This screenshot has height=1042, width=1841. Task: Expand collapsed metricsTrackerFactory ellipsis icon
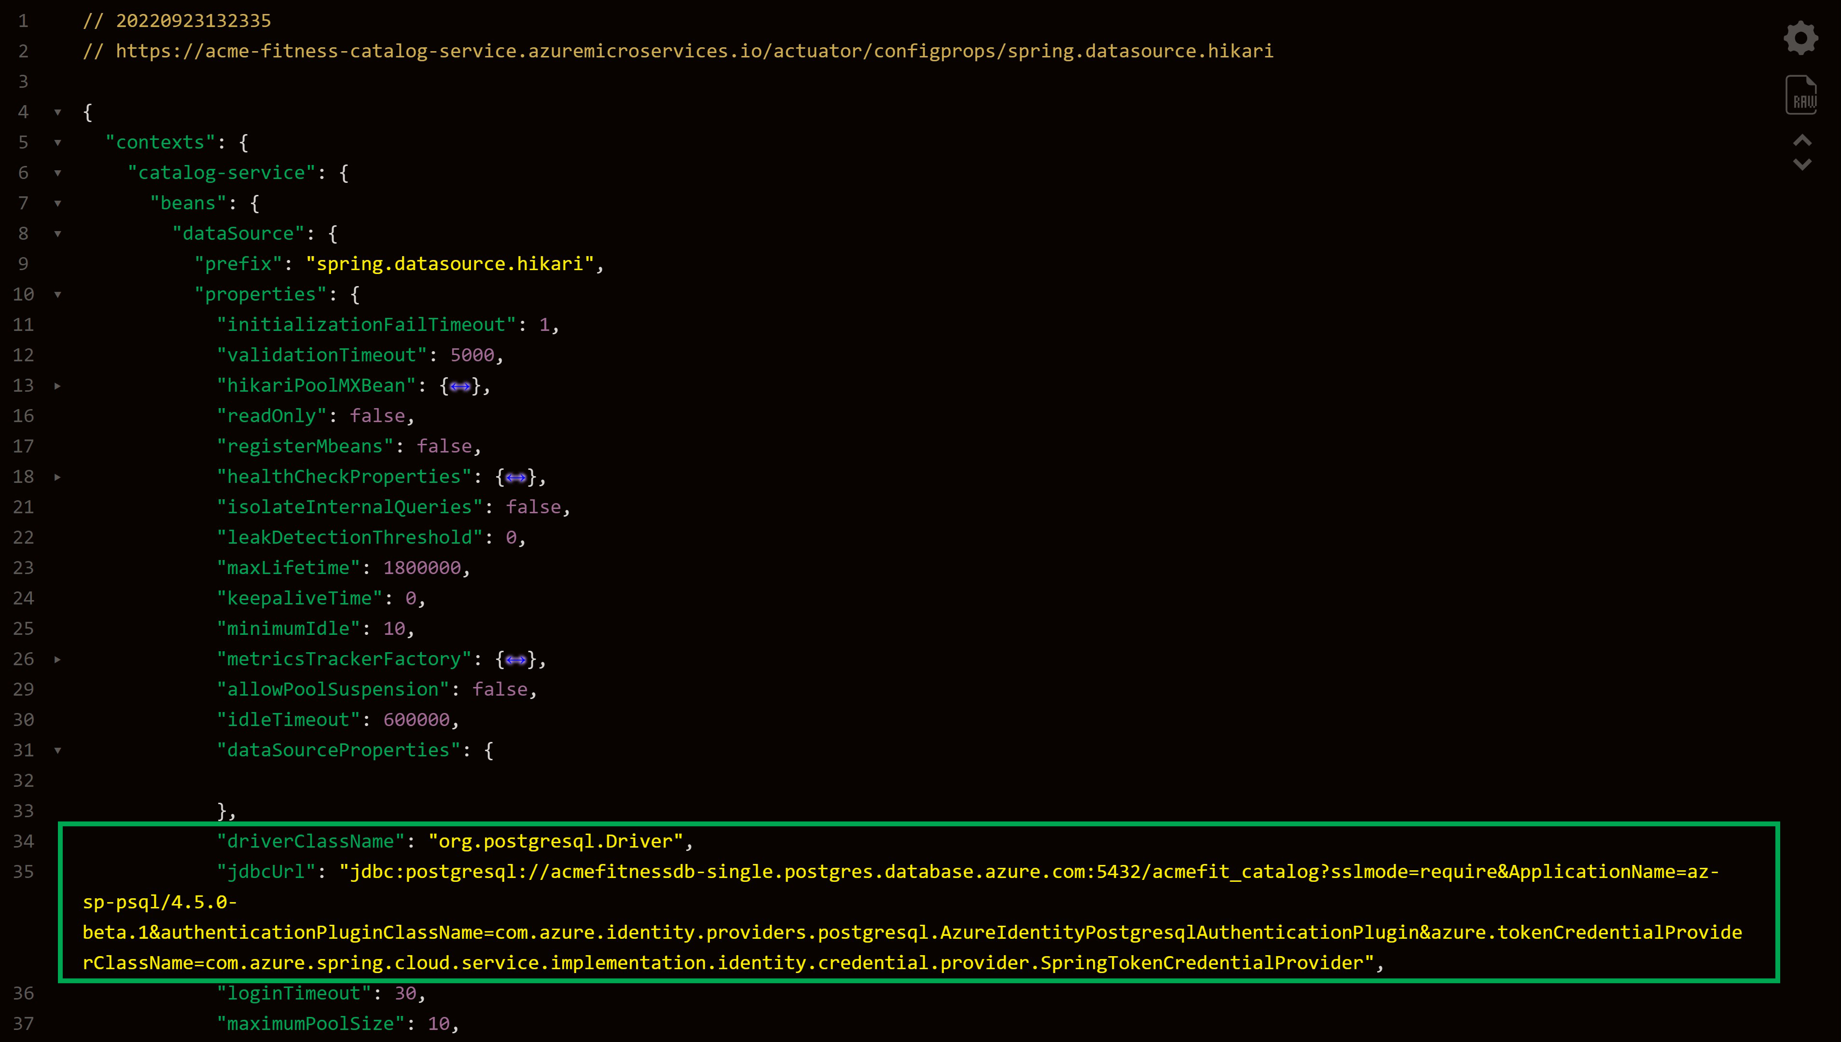click(x=515, y=660)
